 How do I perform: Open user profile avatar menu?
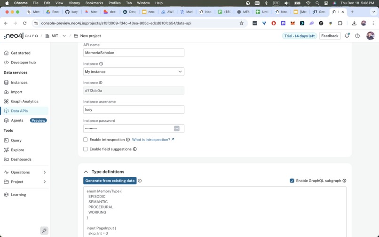pyautogui.click(x=370, y=36)
